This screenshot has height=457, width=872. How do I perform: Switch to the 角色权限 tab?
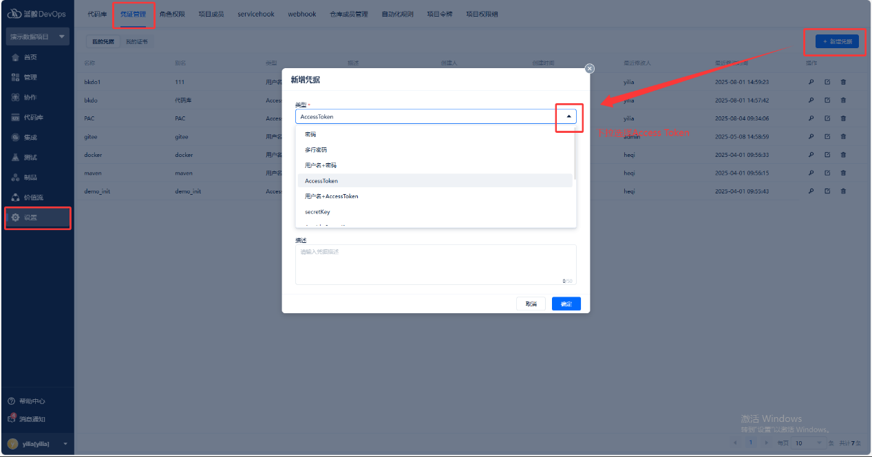172,14
